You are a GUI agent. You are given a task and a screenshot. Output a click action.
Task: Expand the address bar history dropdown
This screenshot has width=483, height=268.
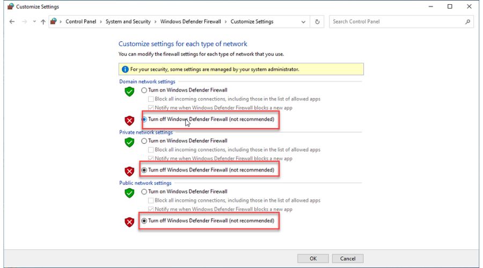click(303, 22)
